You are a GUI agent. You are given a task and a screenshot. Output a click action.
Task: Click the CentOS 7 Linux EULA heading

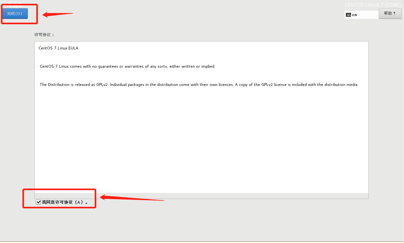[58, 48]
